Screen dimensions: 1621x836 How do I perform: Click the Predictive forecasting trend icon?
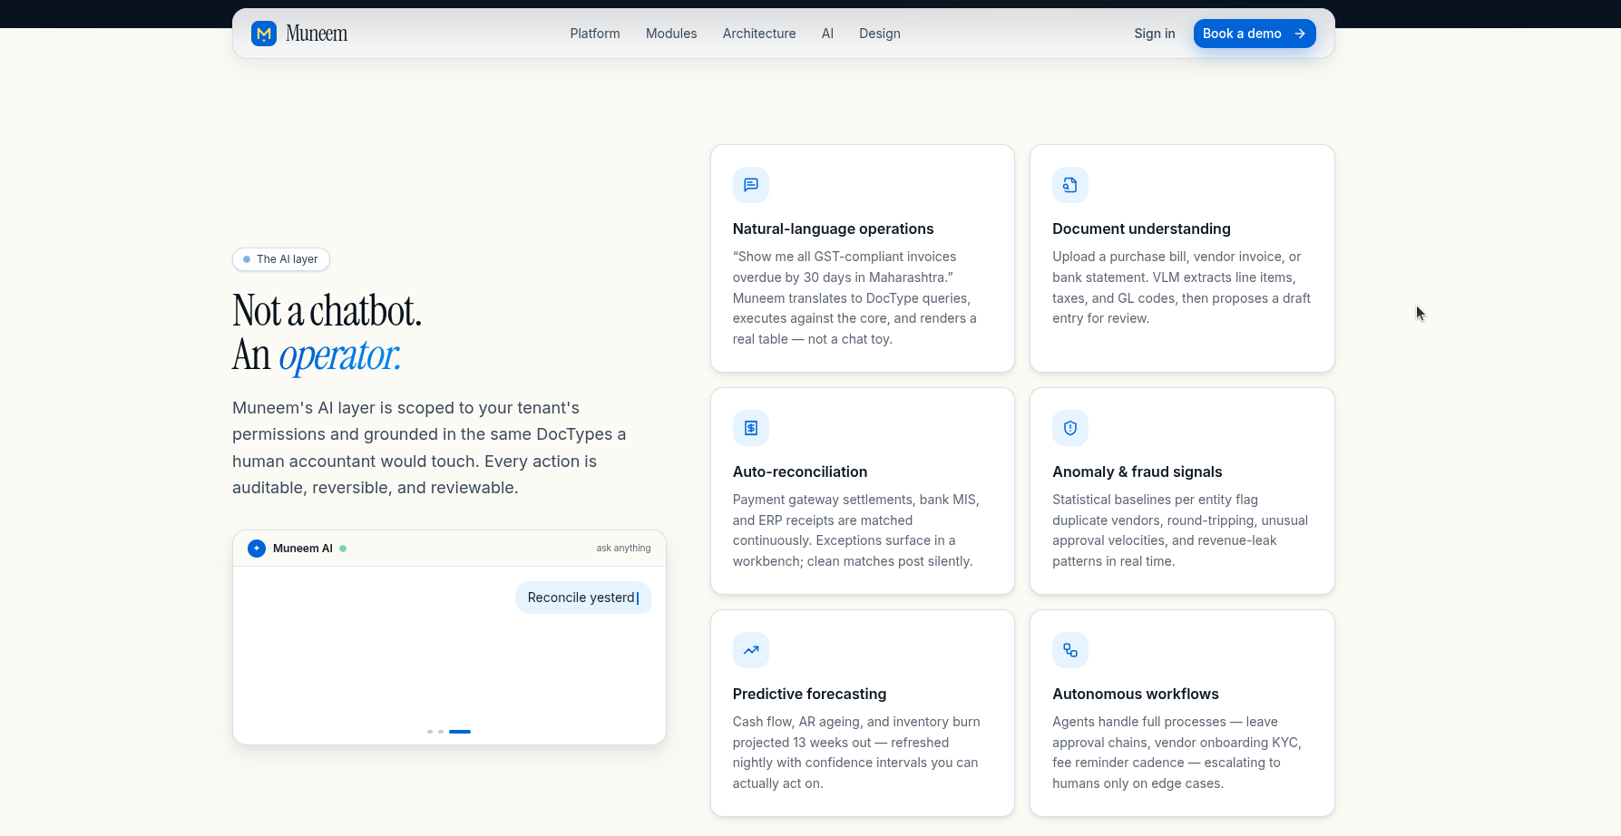[x=751, y=650]
